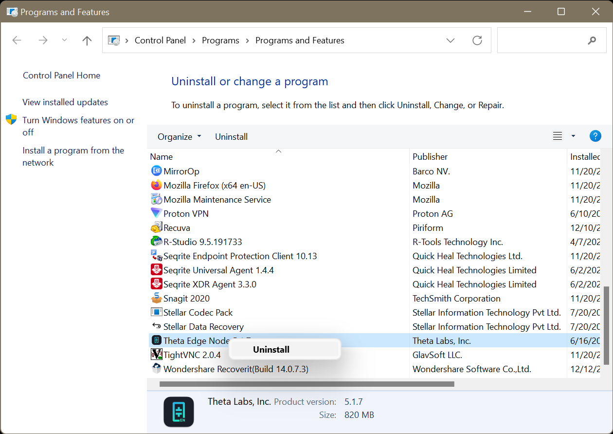Click inside the search box
Image resolution: width=613 pixels, height=434 pixels.
coord(552,40)
